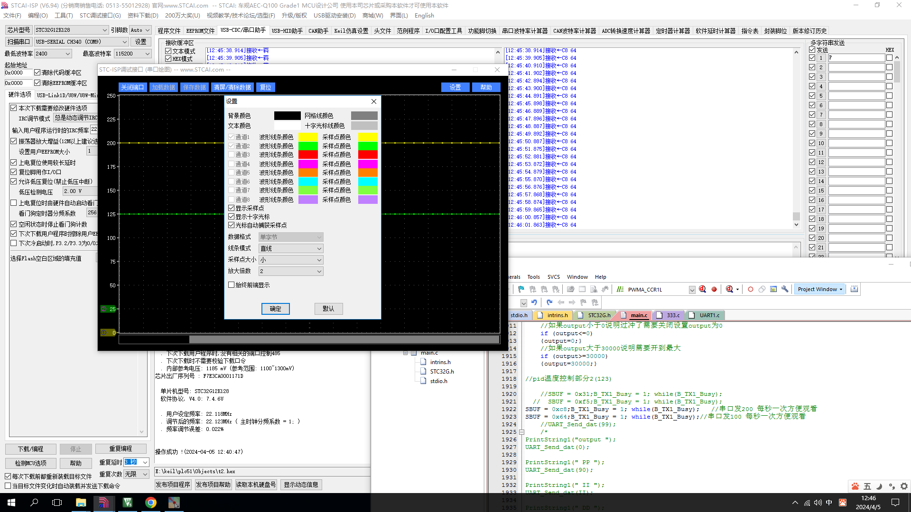
Task: Click navigate forward arrow in Keil toolbar
Action: pyautogui.click(x=572, y=302)
